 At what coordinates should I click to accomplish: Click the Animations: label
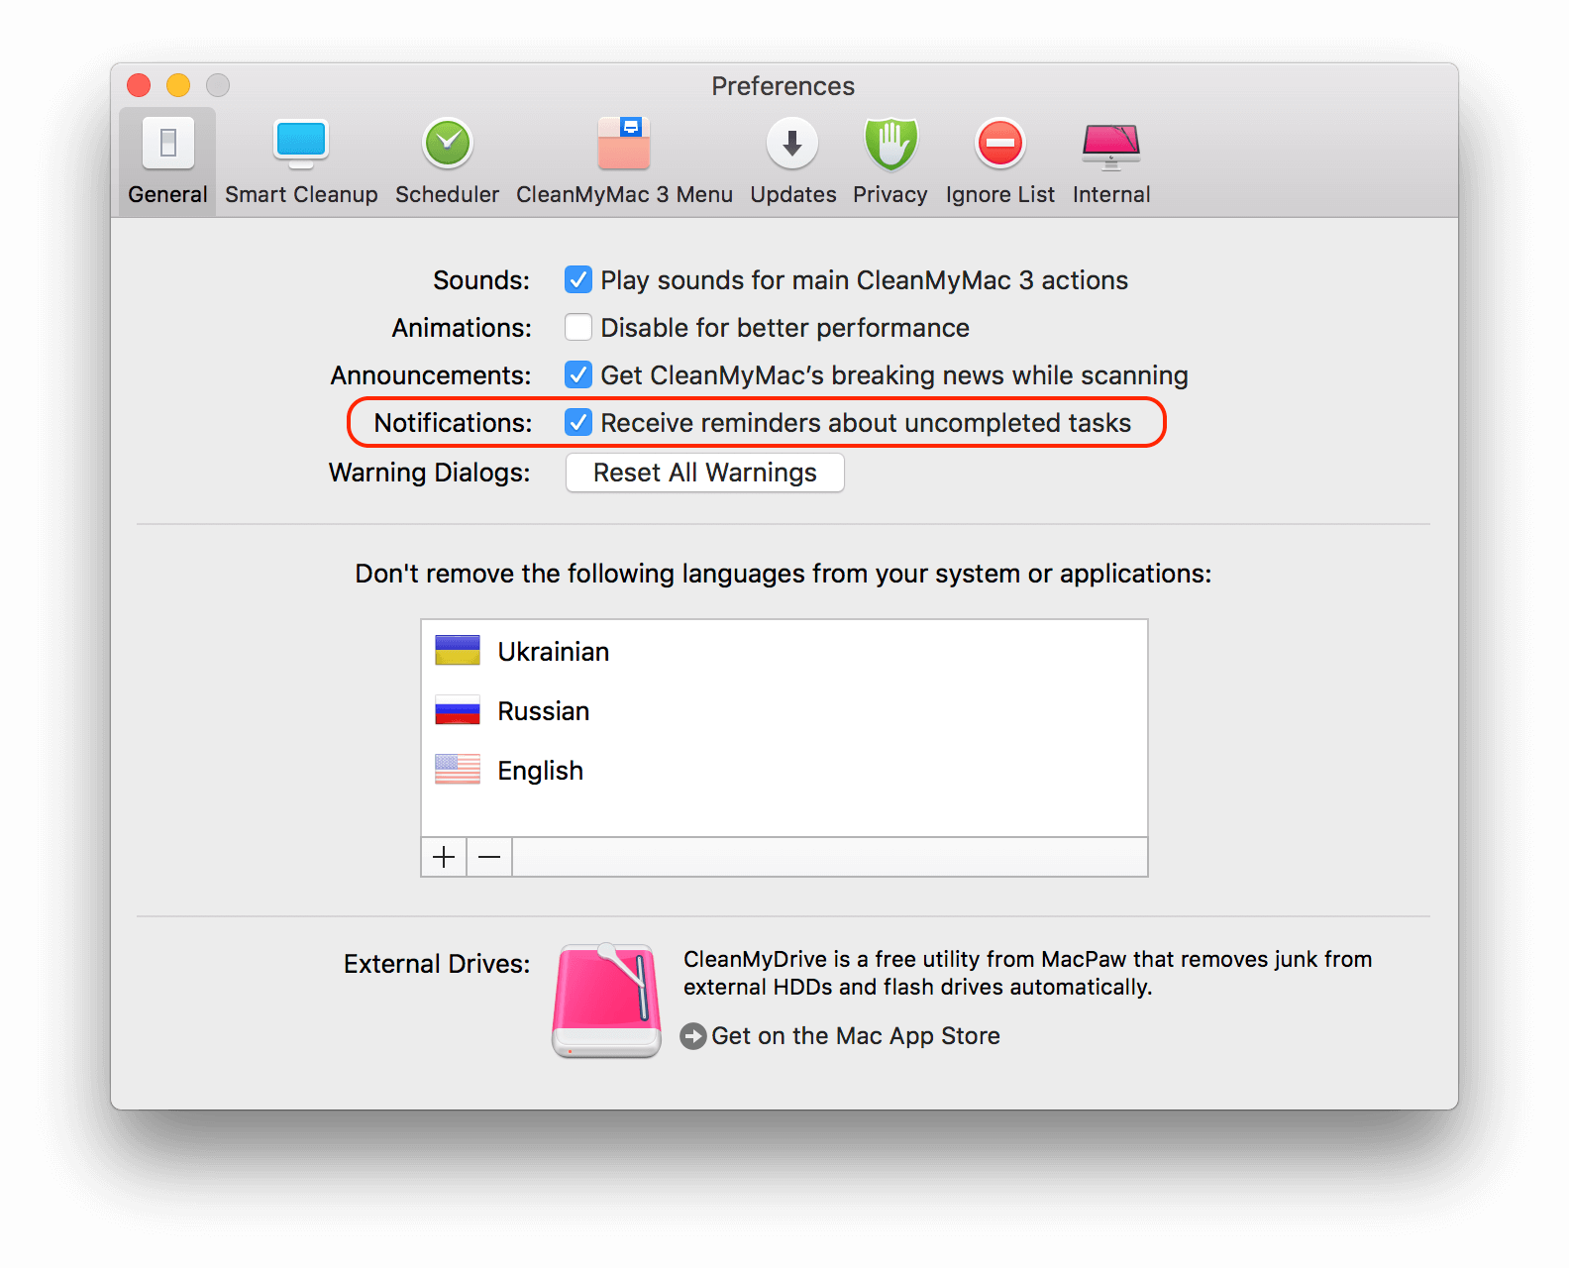[x=462, y=328]
